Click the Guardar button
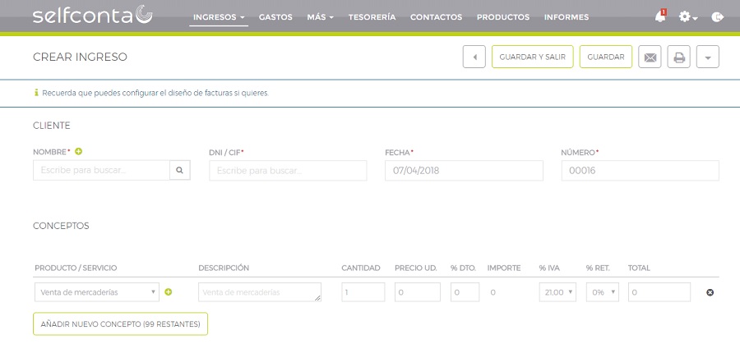Image resolution: width=740 pixels, height=344 pixels. [x=606, y=57]
